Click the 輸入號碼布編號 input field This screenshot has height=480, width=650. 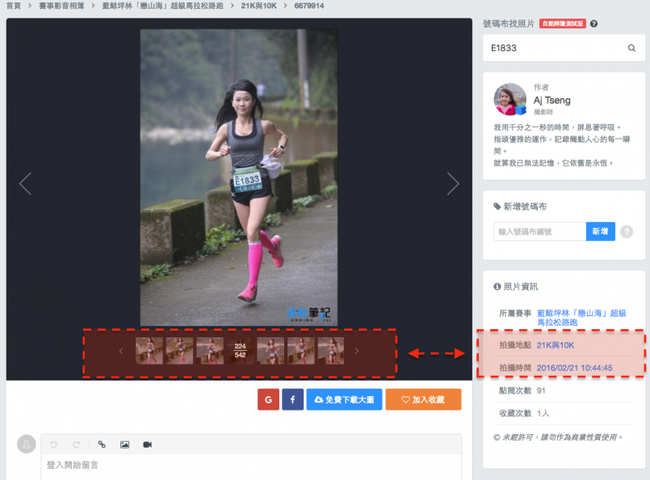(x=539, y=232)
